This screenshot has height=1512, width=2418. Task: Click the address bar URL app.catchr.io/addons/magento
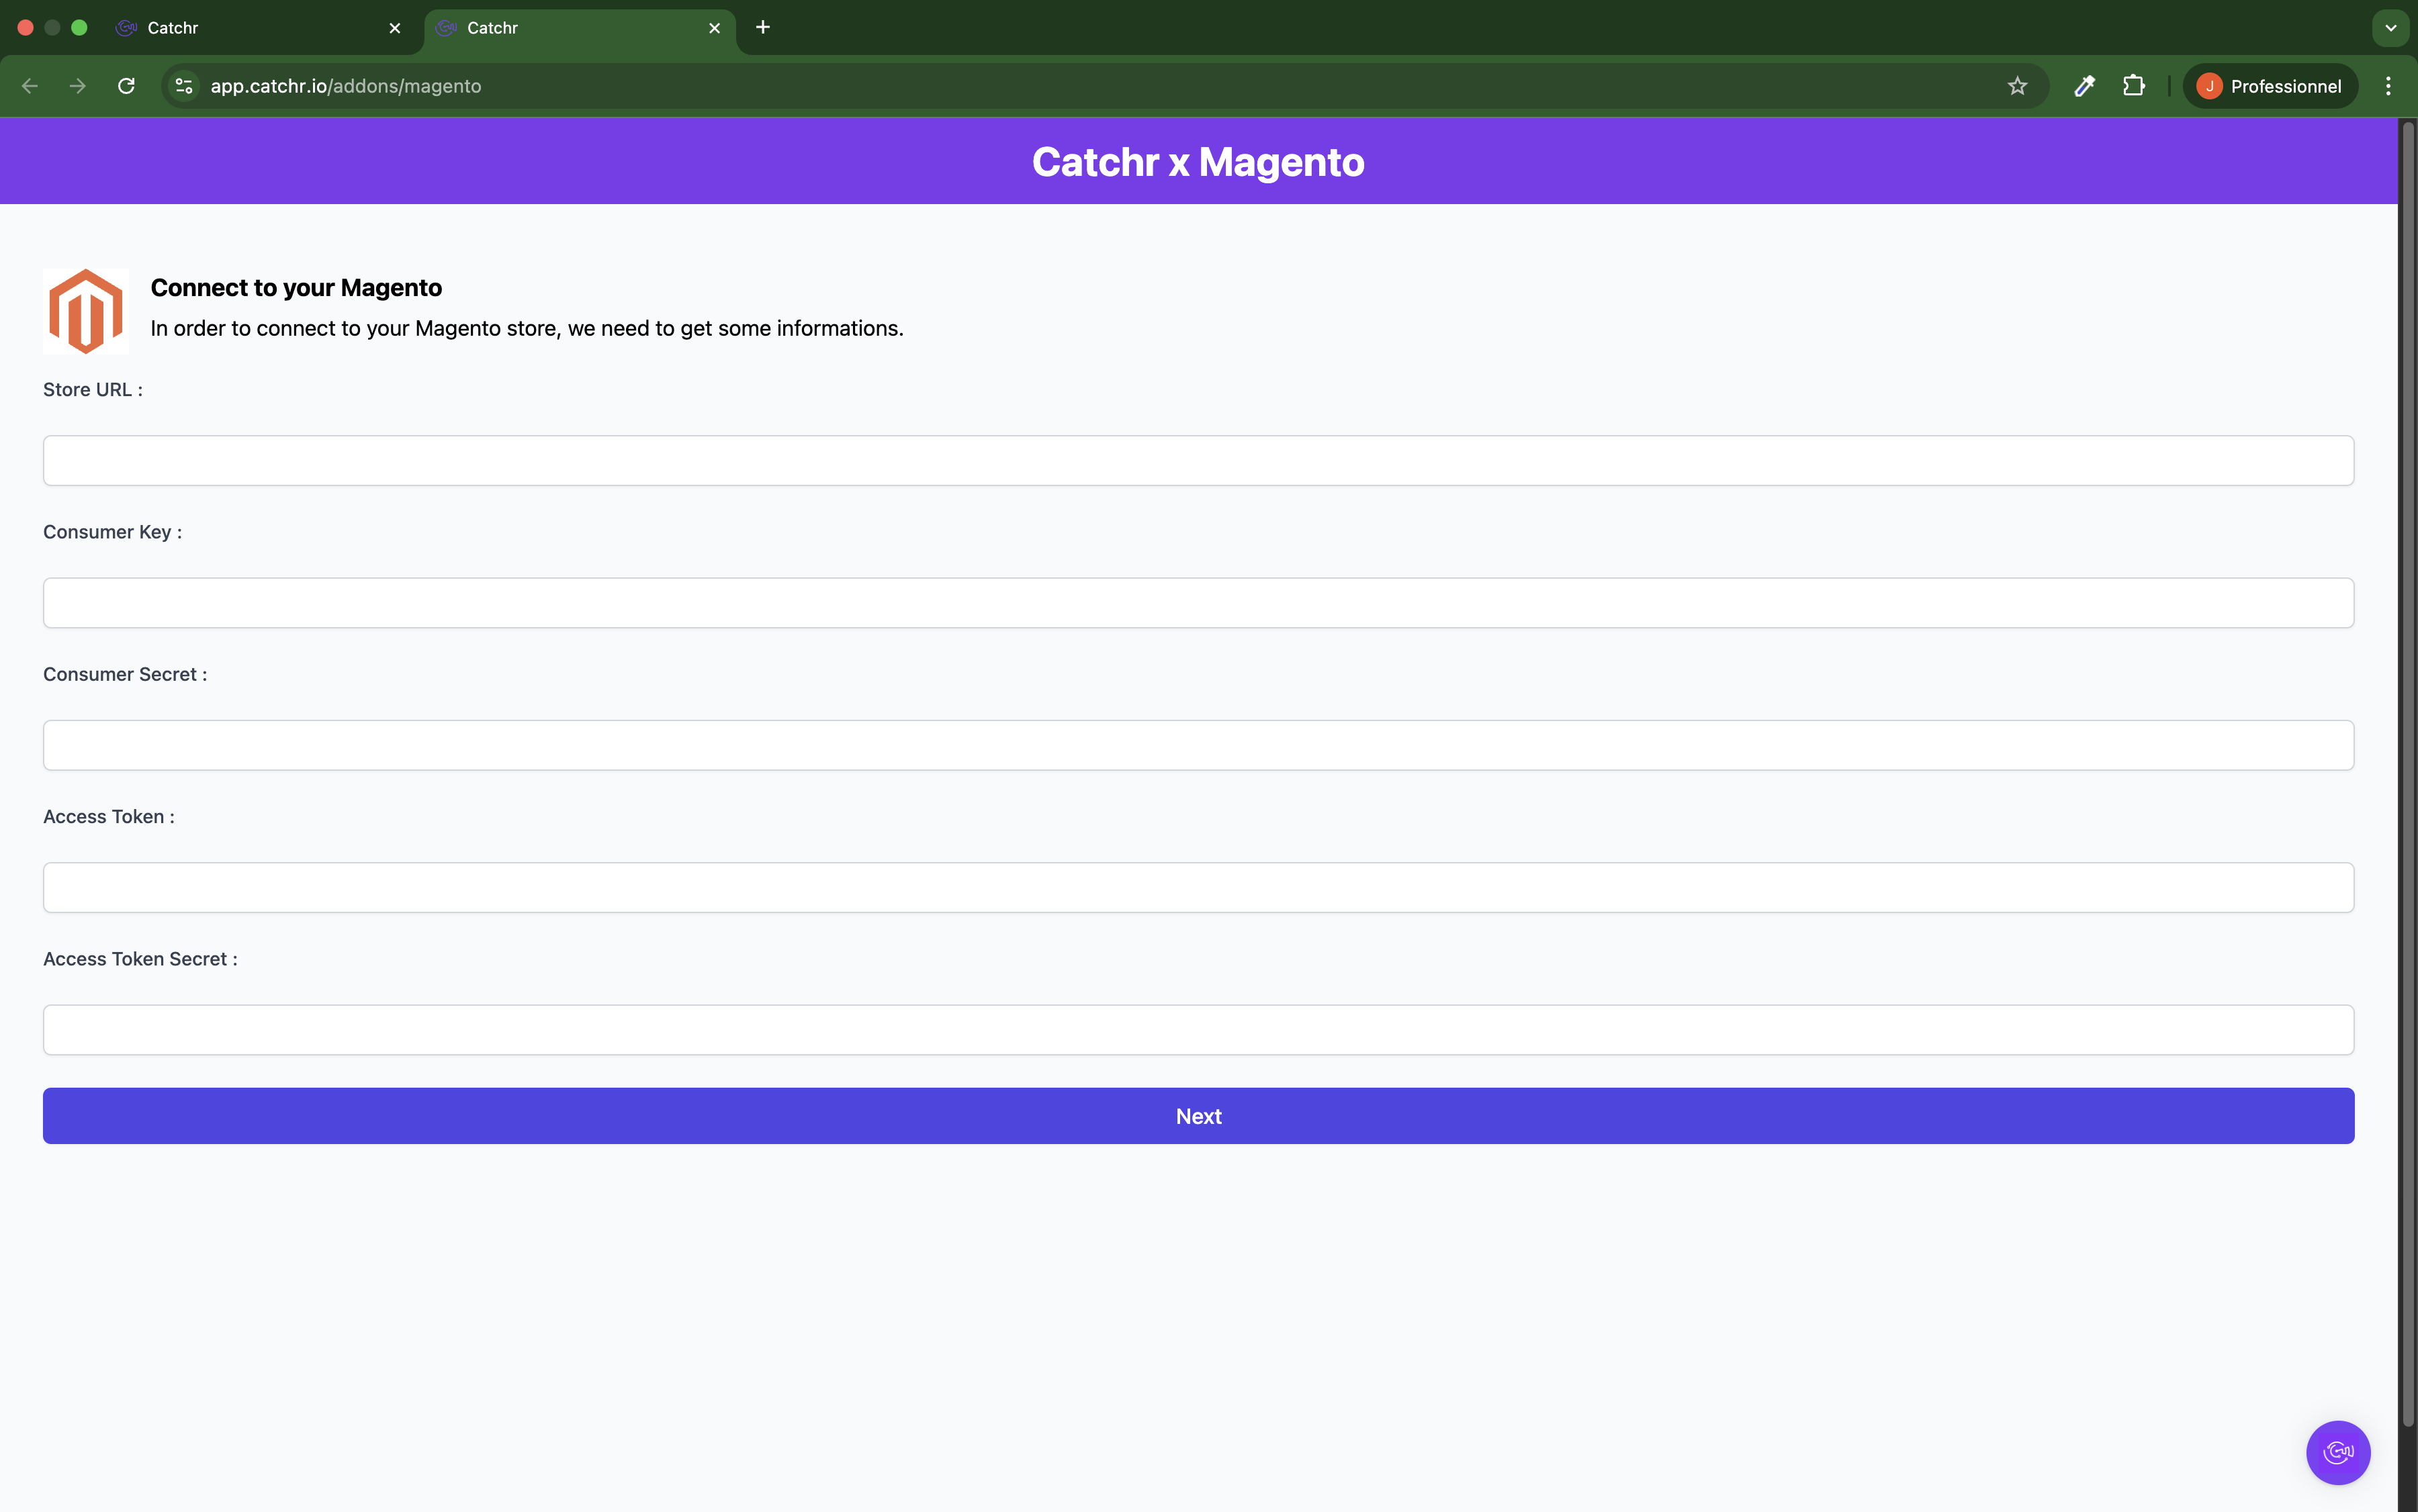345,86
